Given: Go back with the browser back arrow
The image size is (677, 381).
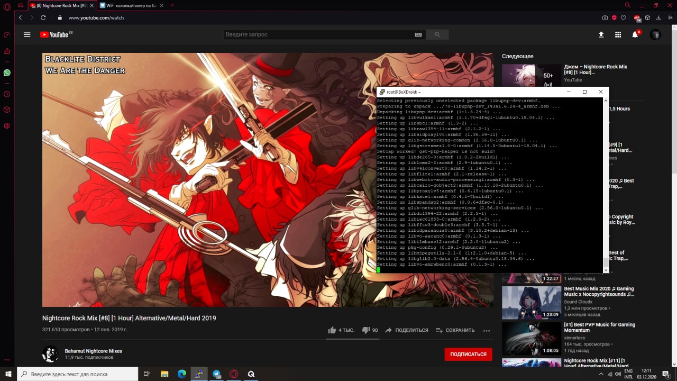Looking at the screenshot, I should [21, 17].
